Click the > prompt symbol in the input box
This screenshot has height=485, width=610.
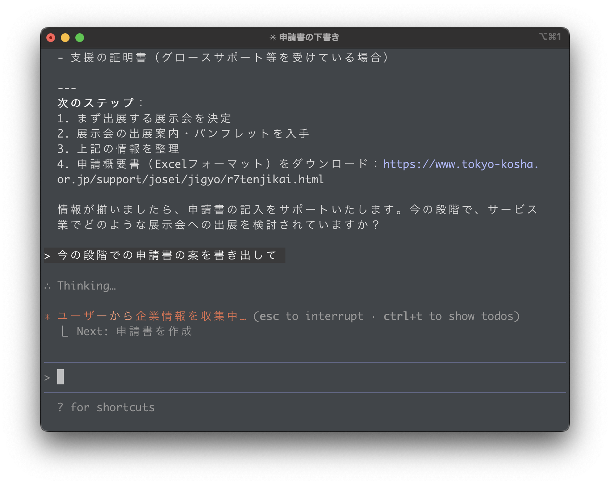tap(47, 378)
